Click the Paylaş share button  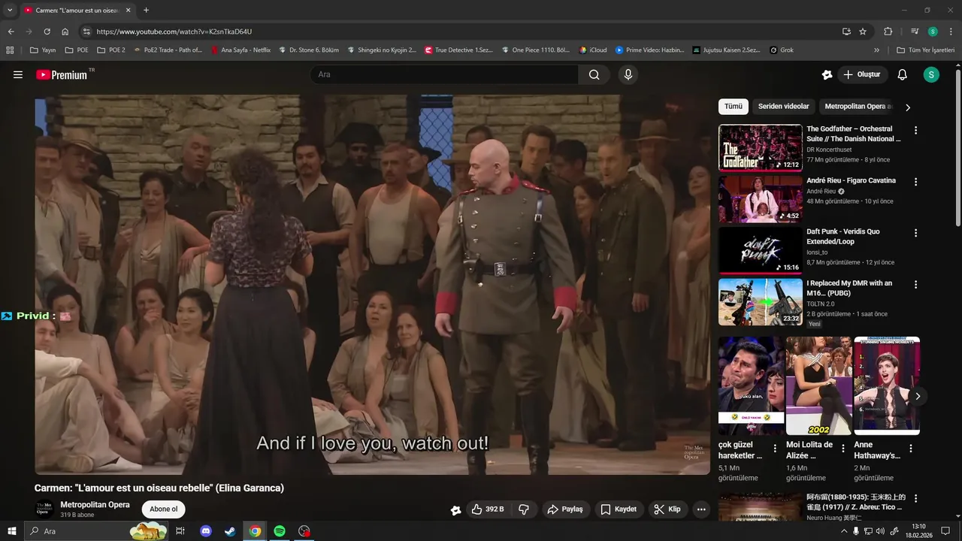[565, 509]
